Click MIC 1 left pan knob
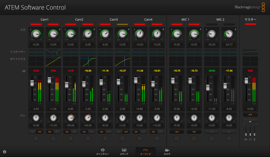The height and width of the screenshot is (157, 270). (x=177, y=118)
